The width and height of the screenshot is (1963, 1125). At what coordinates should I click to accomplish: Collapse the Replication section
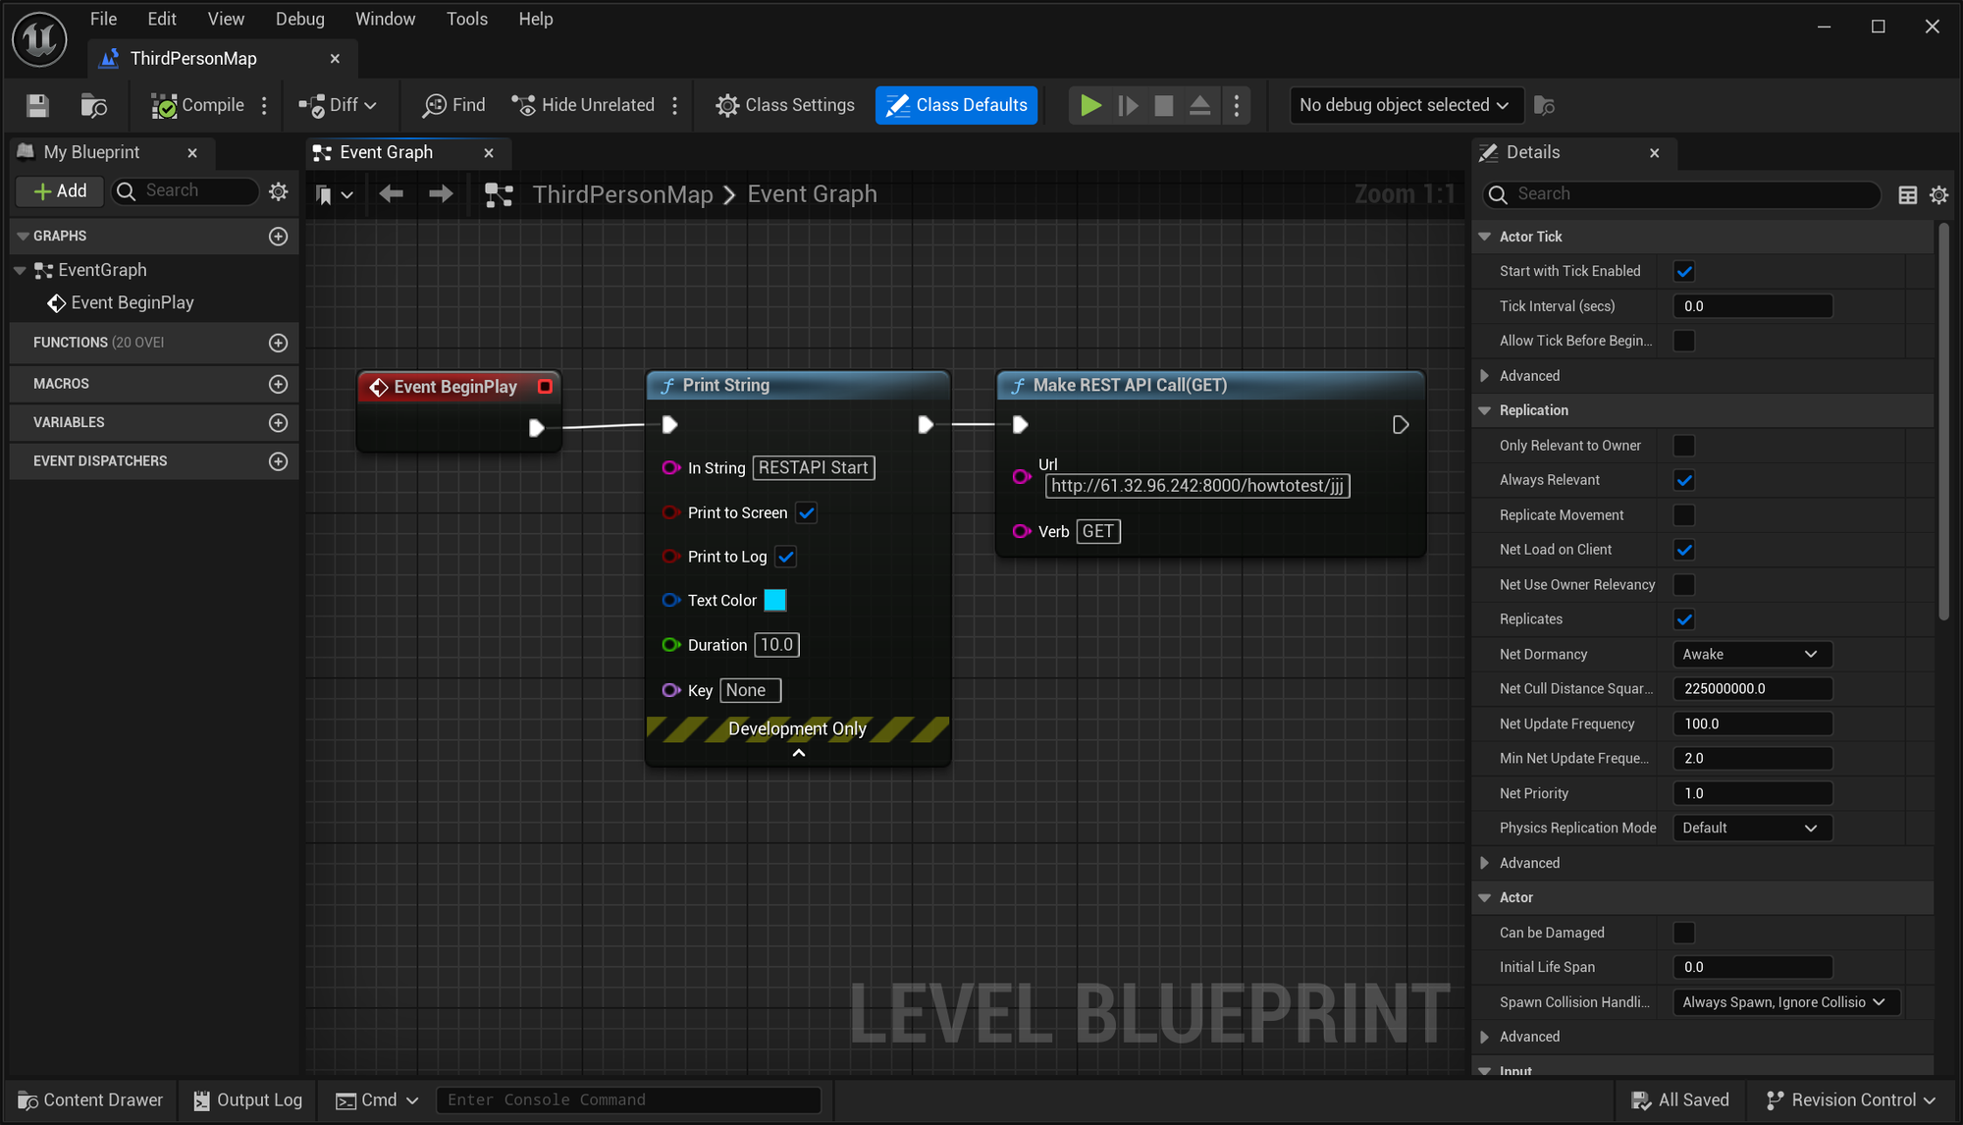1485,410
